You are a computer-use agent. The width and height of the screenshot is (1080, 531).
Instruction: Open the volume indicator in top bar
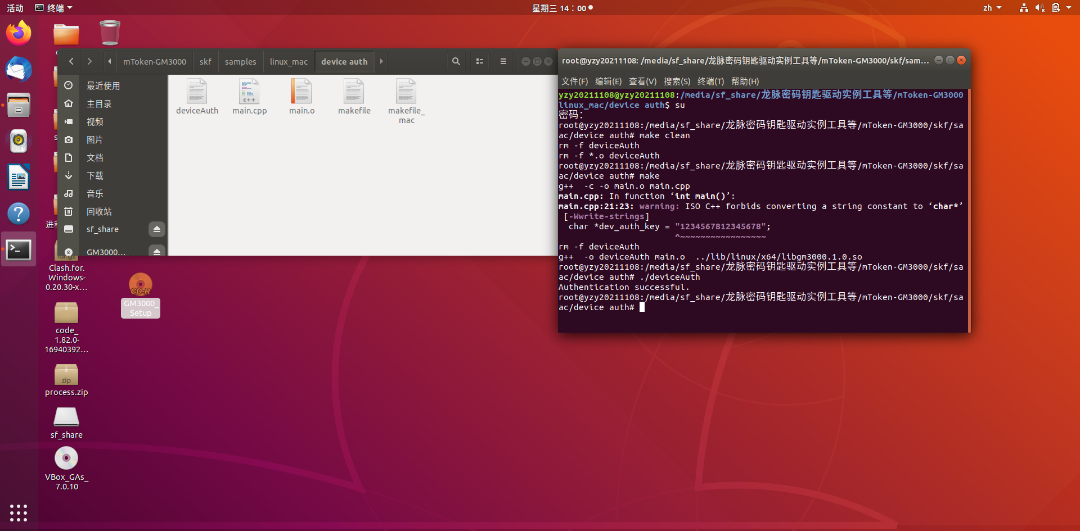[1039, 8]
